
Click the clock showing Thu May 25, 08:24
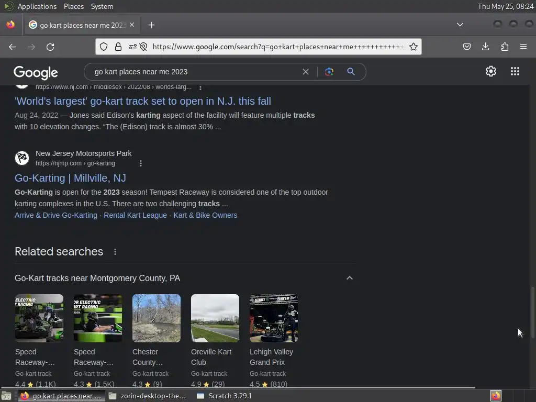pyautogui.click(x=506, y=6)
